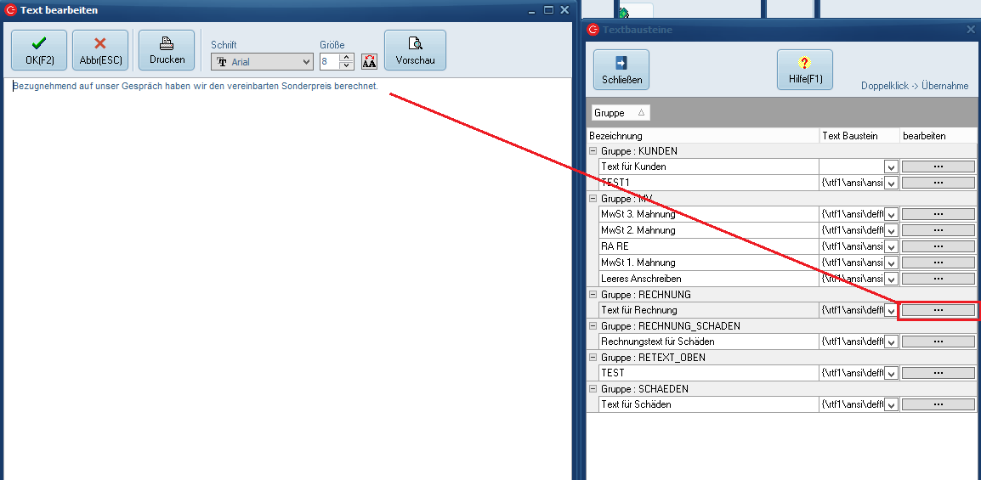Viewport: 981px width, 480px height.
Task: Cancel editing with the Abbr(ESC) button
Action: 99,50
